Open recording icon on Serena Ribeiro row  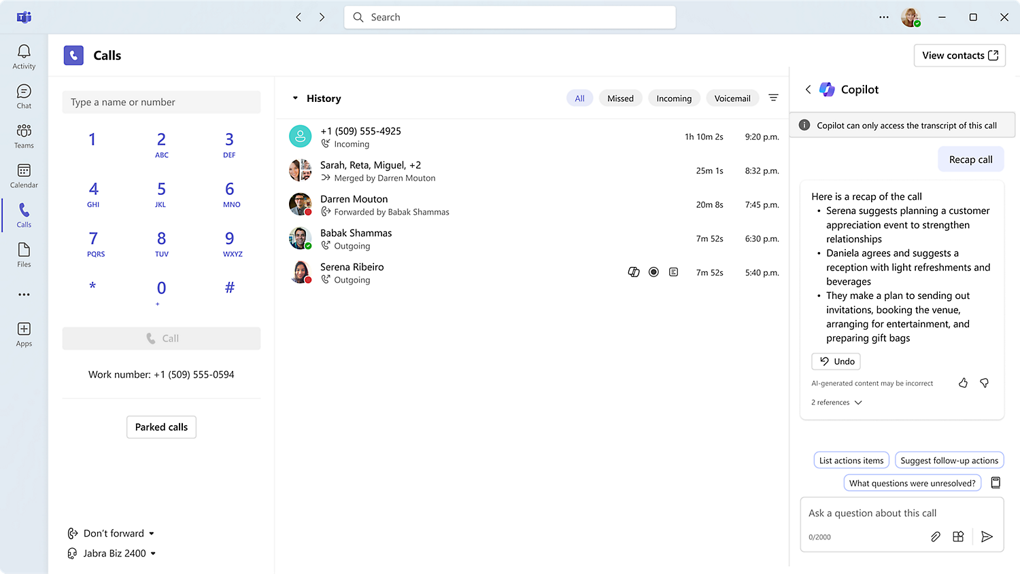[653, 272]
